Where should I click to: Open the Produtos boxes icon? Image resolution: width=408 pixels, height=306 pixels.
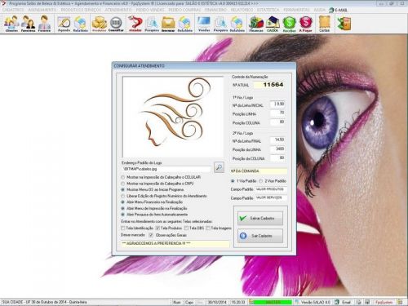[99, 24]
